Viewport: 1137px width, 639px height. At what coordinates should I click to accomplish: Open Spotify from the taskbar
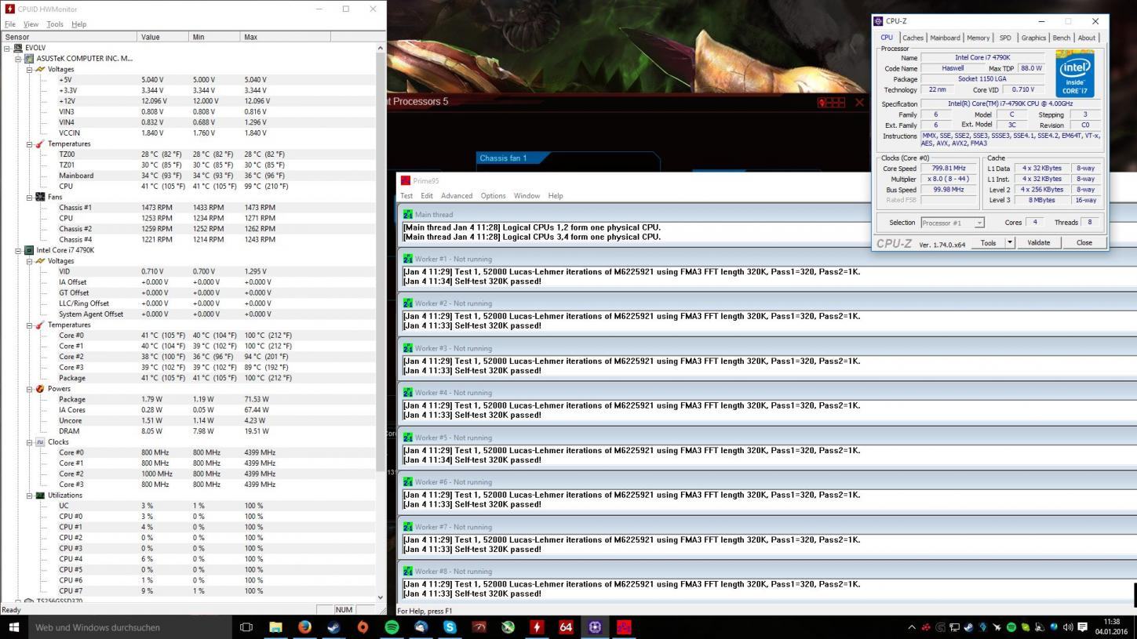[392, 627]
